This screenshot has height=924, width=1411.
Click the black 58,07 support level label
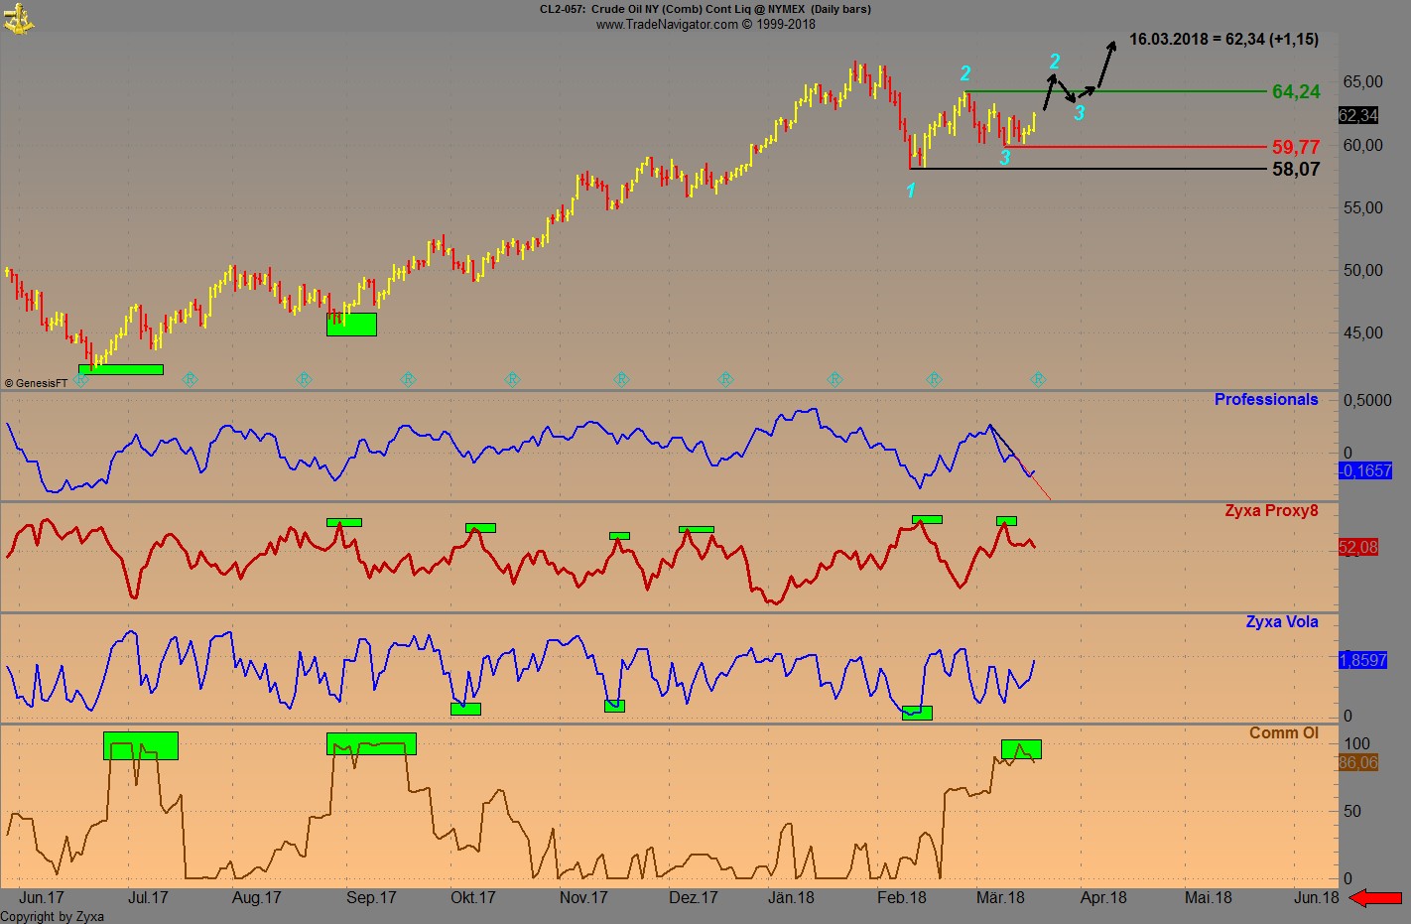pos(1296,170)
